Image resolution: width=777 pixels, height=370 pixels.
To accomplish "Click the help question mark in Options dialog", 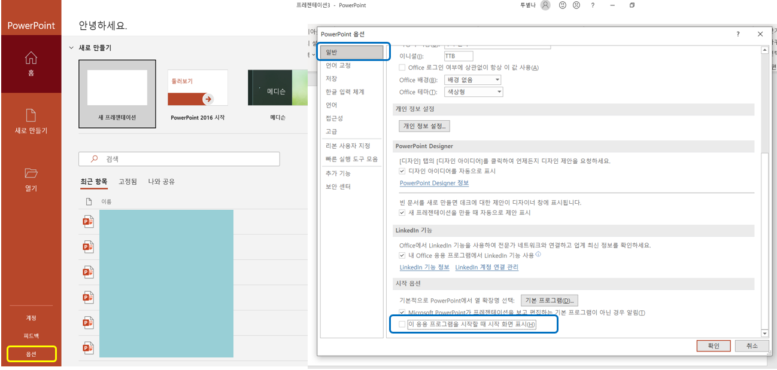I will (x=737, y=34).
